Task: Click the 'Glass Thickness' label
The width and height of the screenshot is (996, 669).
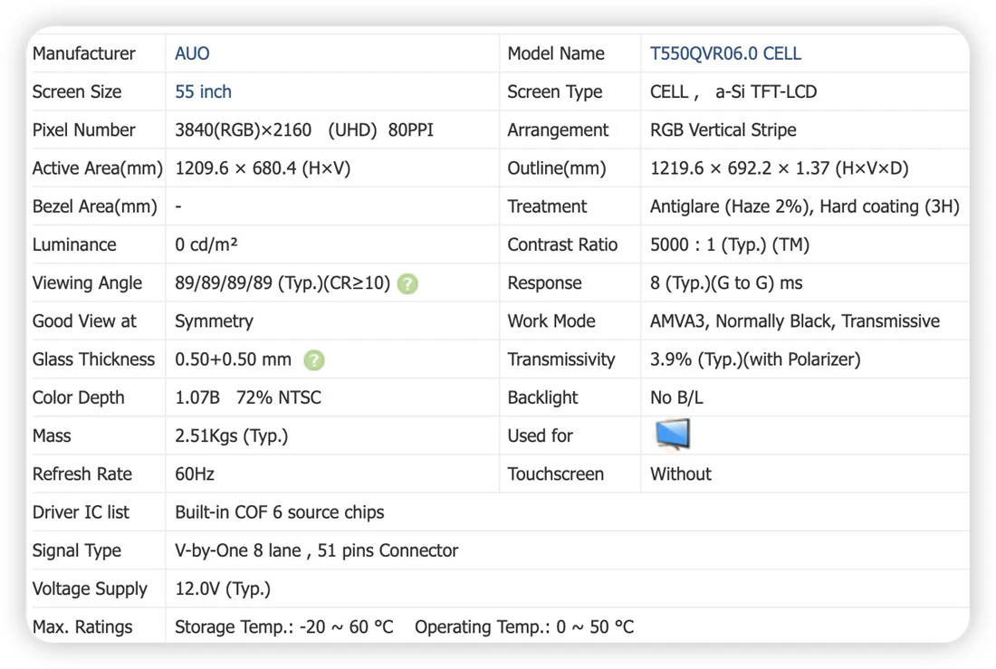Action: point(93,359)
